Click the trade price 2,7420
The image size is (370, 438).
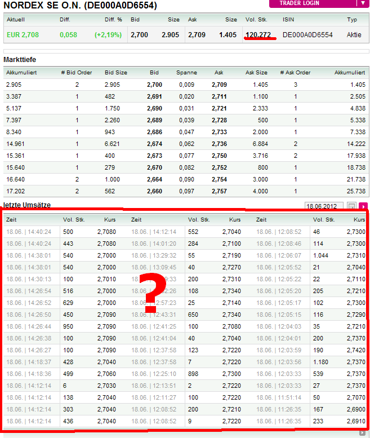pos(356,350)
